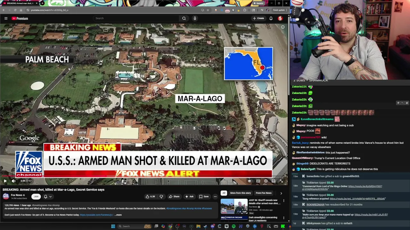The image size is (410, 230).
Task: Reload the current browser page
Action: [15, 10]
